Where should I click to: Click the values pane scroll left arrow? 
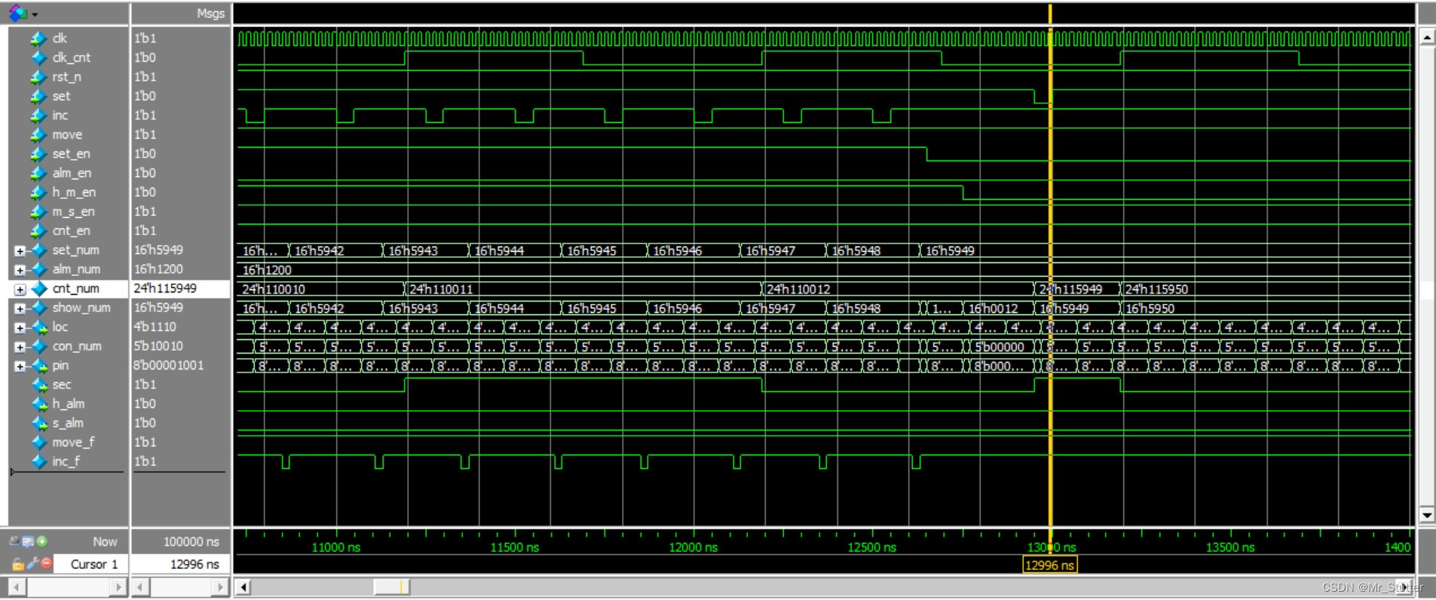tap(140, 586)
